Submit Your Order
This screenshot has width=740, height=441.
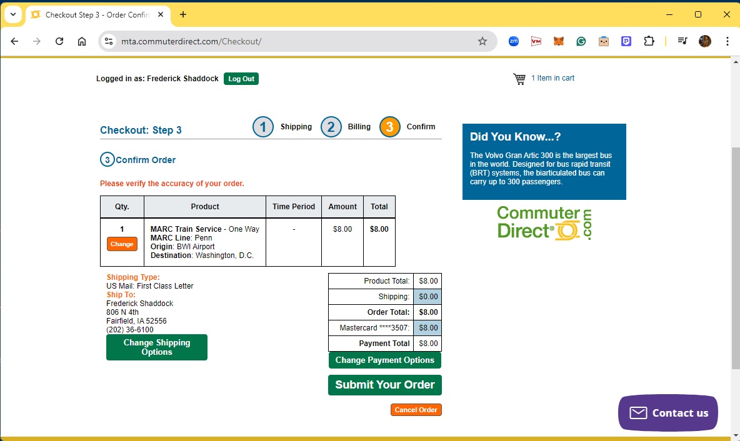384,385
